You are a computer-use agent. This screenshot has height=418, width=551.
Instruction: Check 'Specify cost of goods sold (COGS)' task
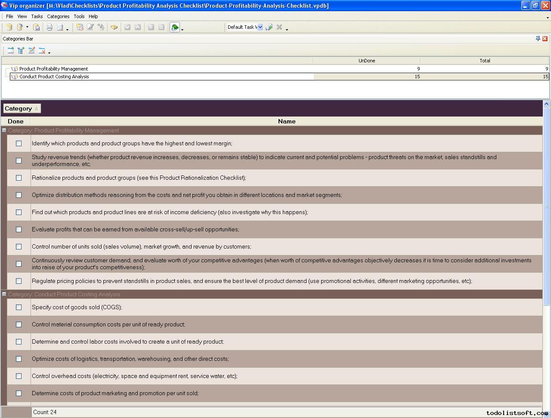(x=19, y=307)
